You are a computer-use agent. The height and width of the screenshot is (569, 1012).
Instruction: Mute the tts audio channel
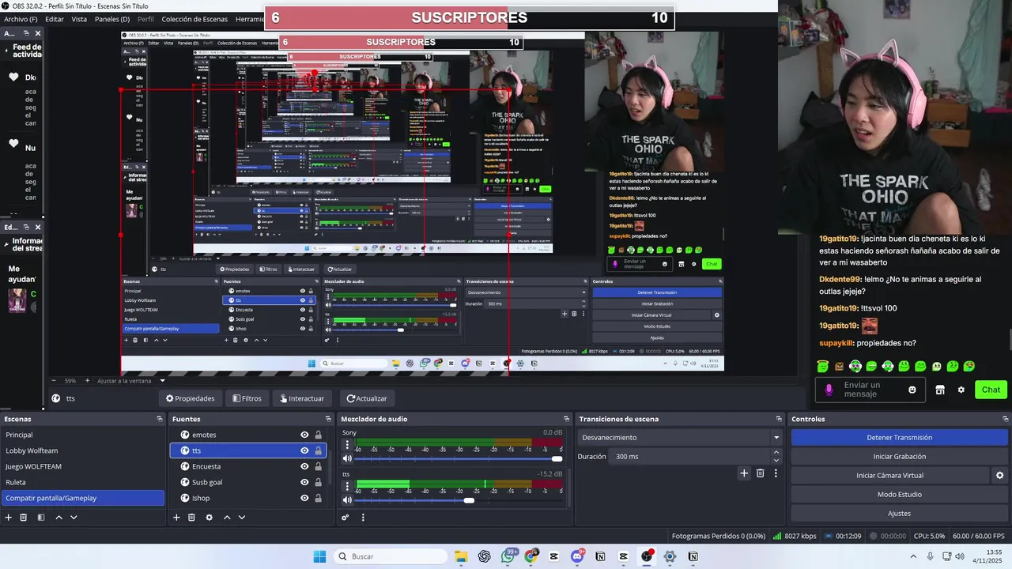click(347, 499)
